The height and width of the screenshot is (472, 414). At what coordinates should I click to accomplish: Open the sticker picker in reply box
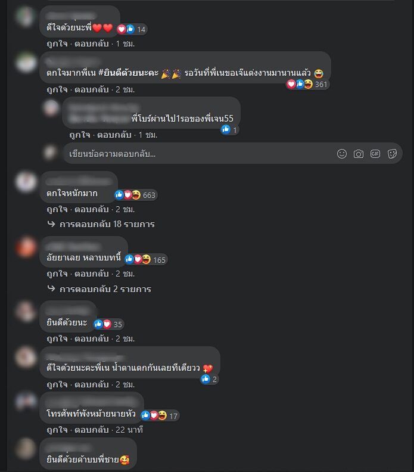point(392,154)
